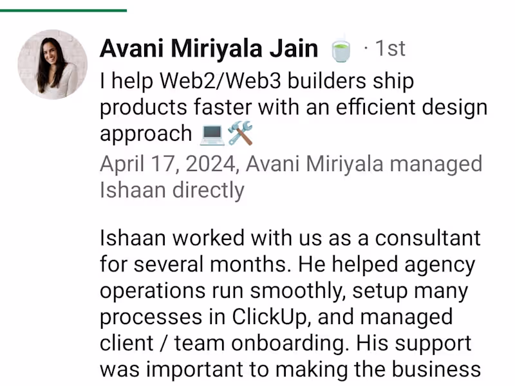Click 'for several months. He helped agency' line

[x=287, y=264]
